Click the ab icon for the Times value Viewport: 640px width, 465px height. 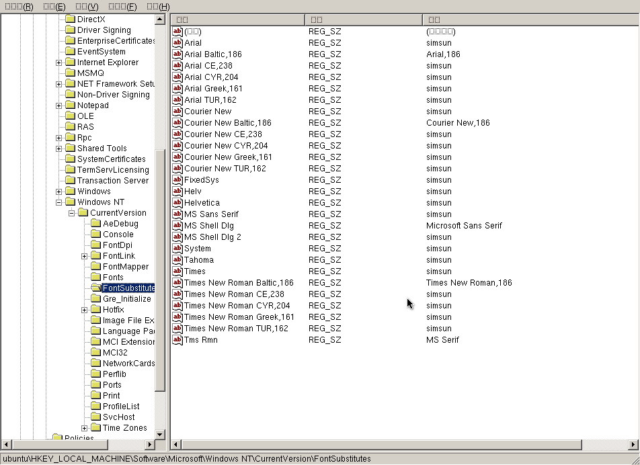(x=177, y=271)
